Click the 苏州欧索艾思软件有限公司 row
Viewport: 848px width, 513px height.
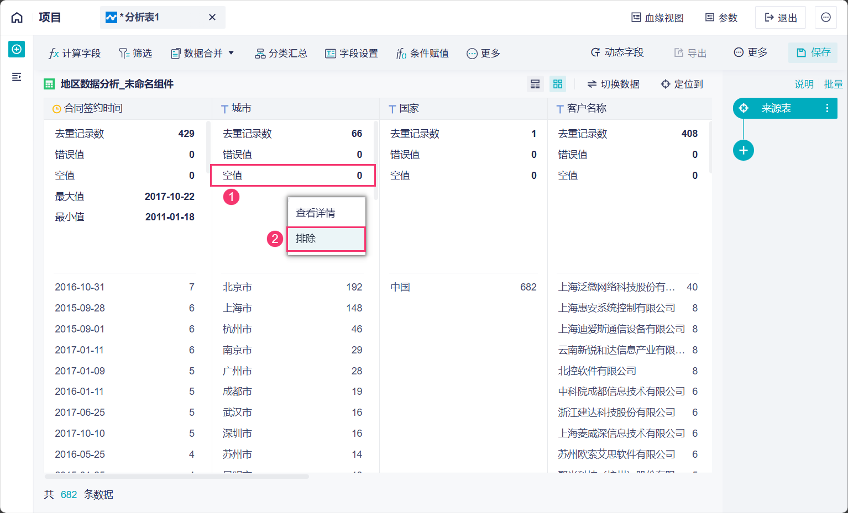[x=627, y=454]
